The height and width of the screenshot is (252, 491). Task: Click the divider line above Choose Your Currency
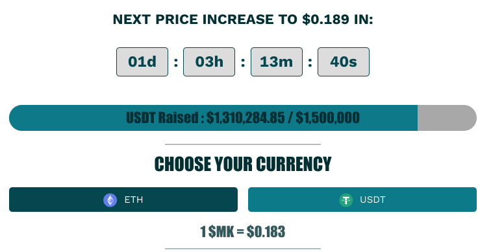click(243, 144)
